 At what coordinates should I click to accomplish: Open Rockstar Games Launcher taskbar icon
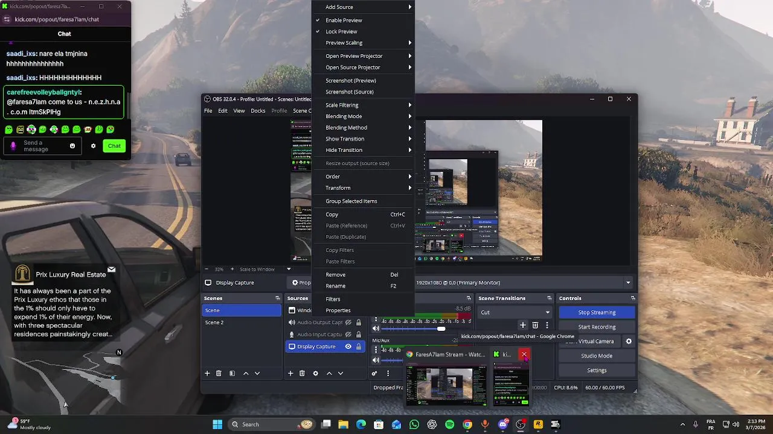[x=538, y=424]
